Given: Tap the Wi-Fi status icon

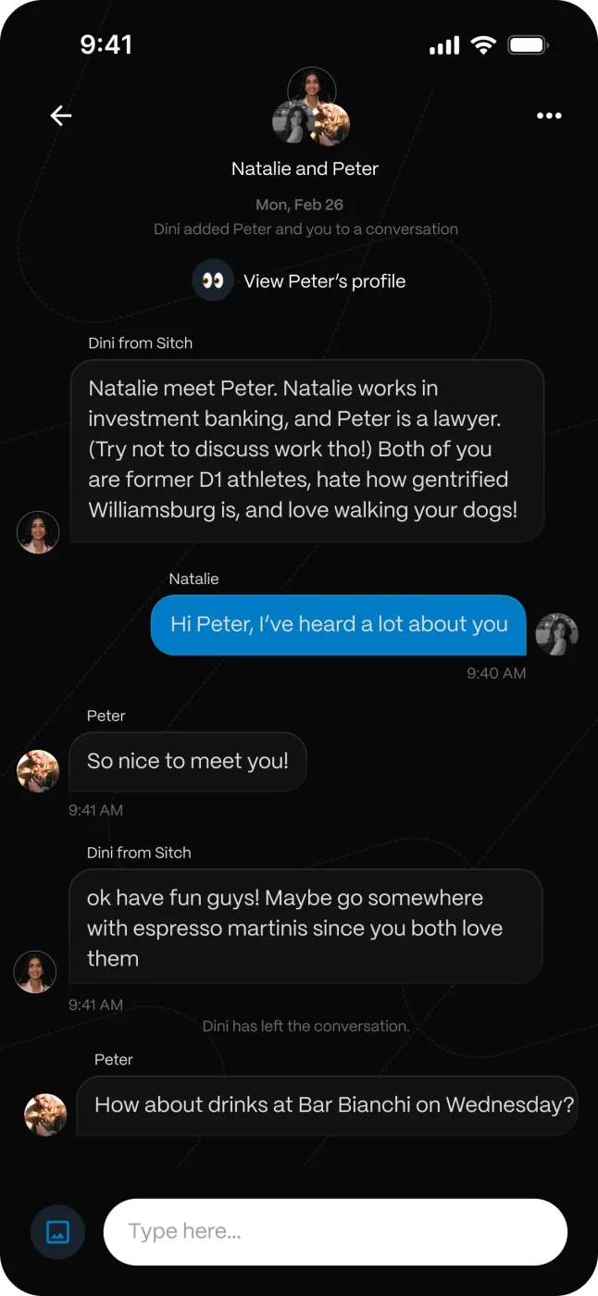Looking at the screenshot, I should [x=482, y=44].
